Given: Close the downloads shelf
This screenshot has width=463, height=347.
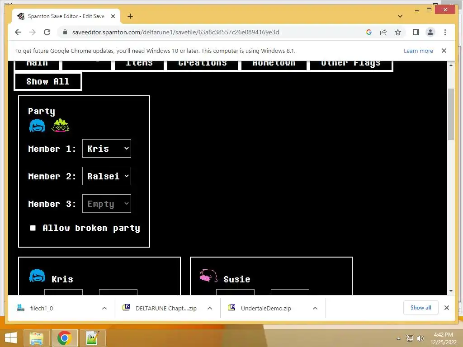Looking at the screenshot, I should click(446, 308).
